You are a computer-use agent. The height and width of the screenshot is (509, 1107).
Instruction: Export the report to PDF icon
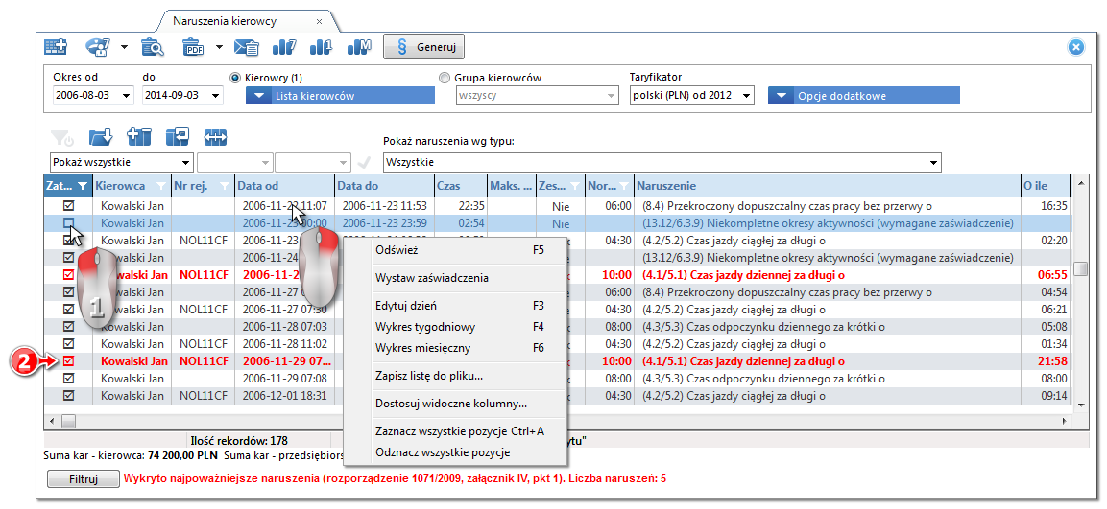(193, 47)
